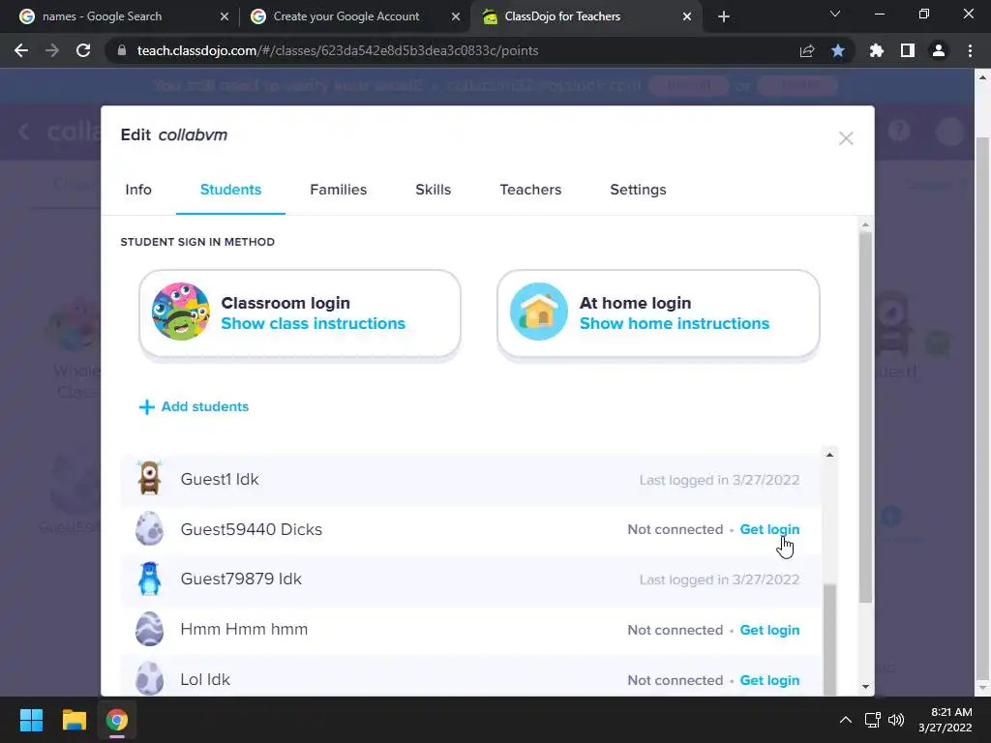This screenshot has width=991, height=743.
Task: Click Get login for Hmm Hmm hmm
Action: tap(769, 630)
